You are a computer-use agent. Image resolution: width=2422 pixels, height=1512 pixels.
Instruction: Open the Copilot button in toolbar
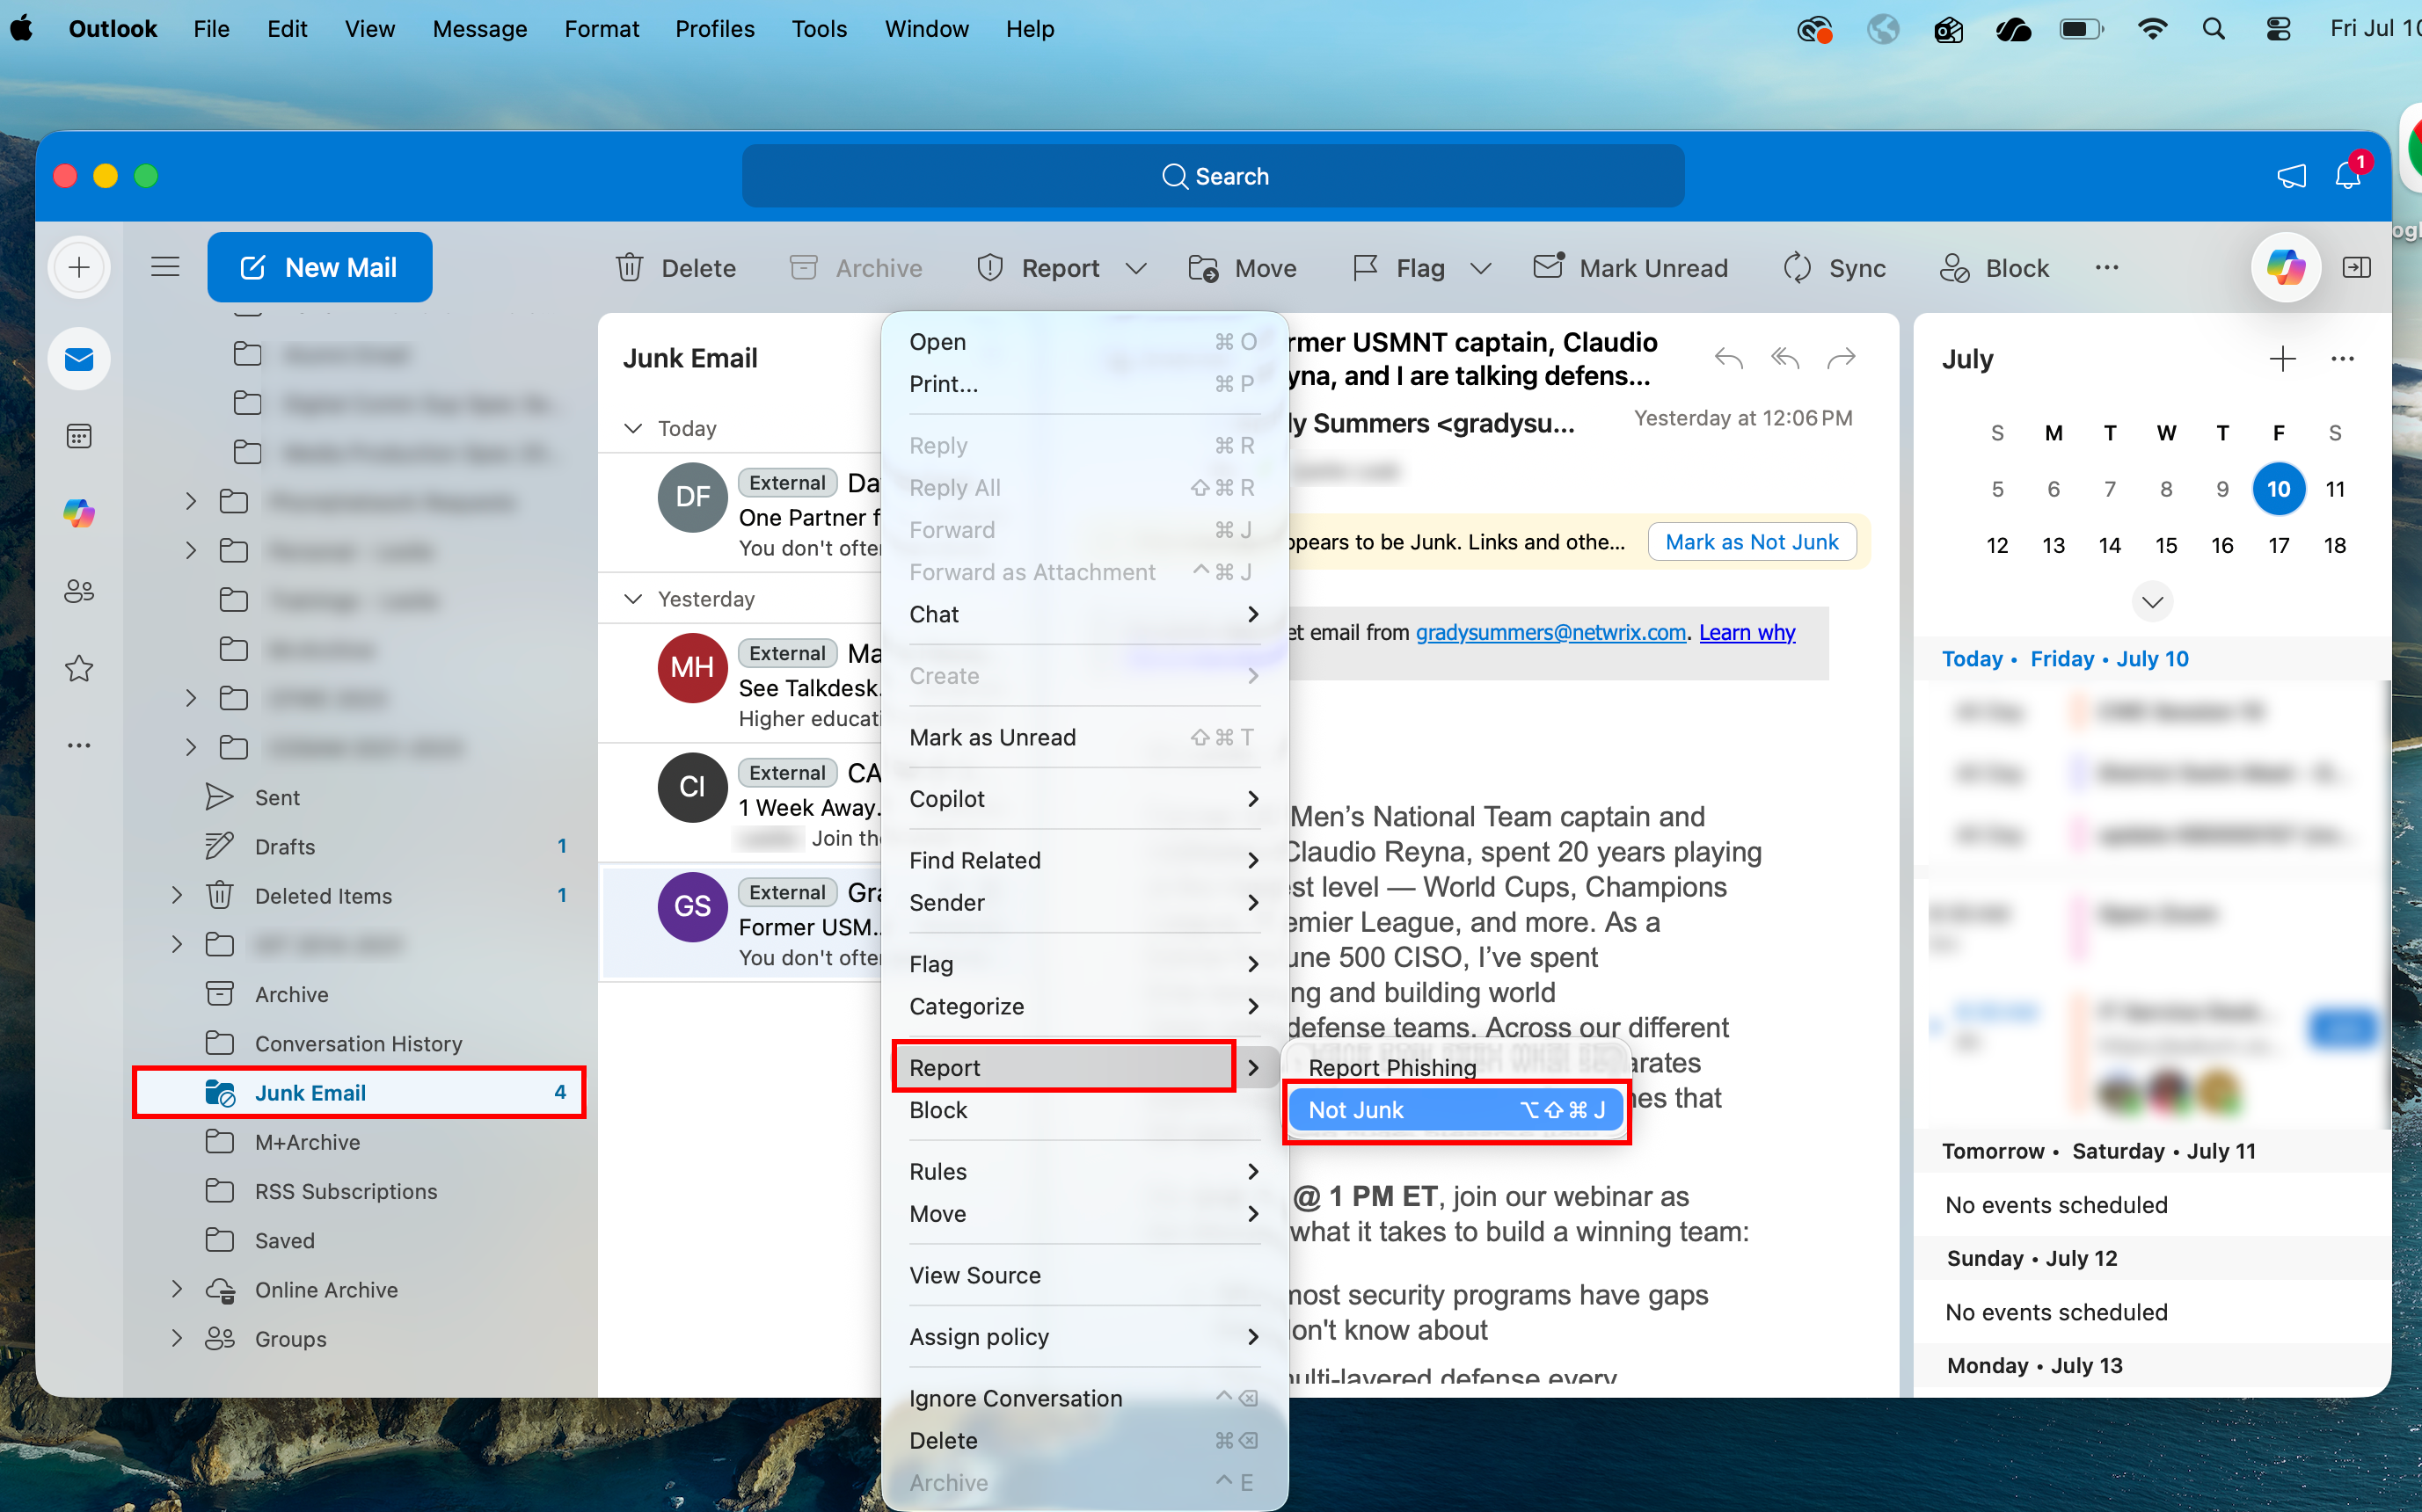[x=2285, y=268]
